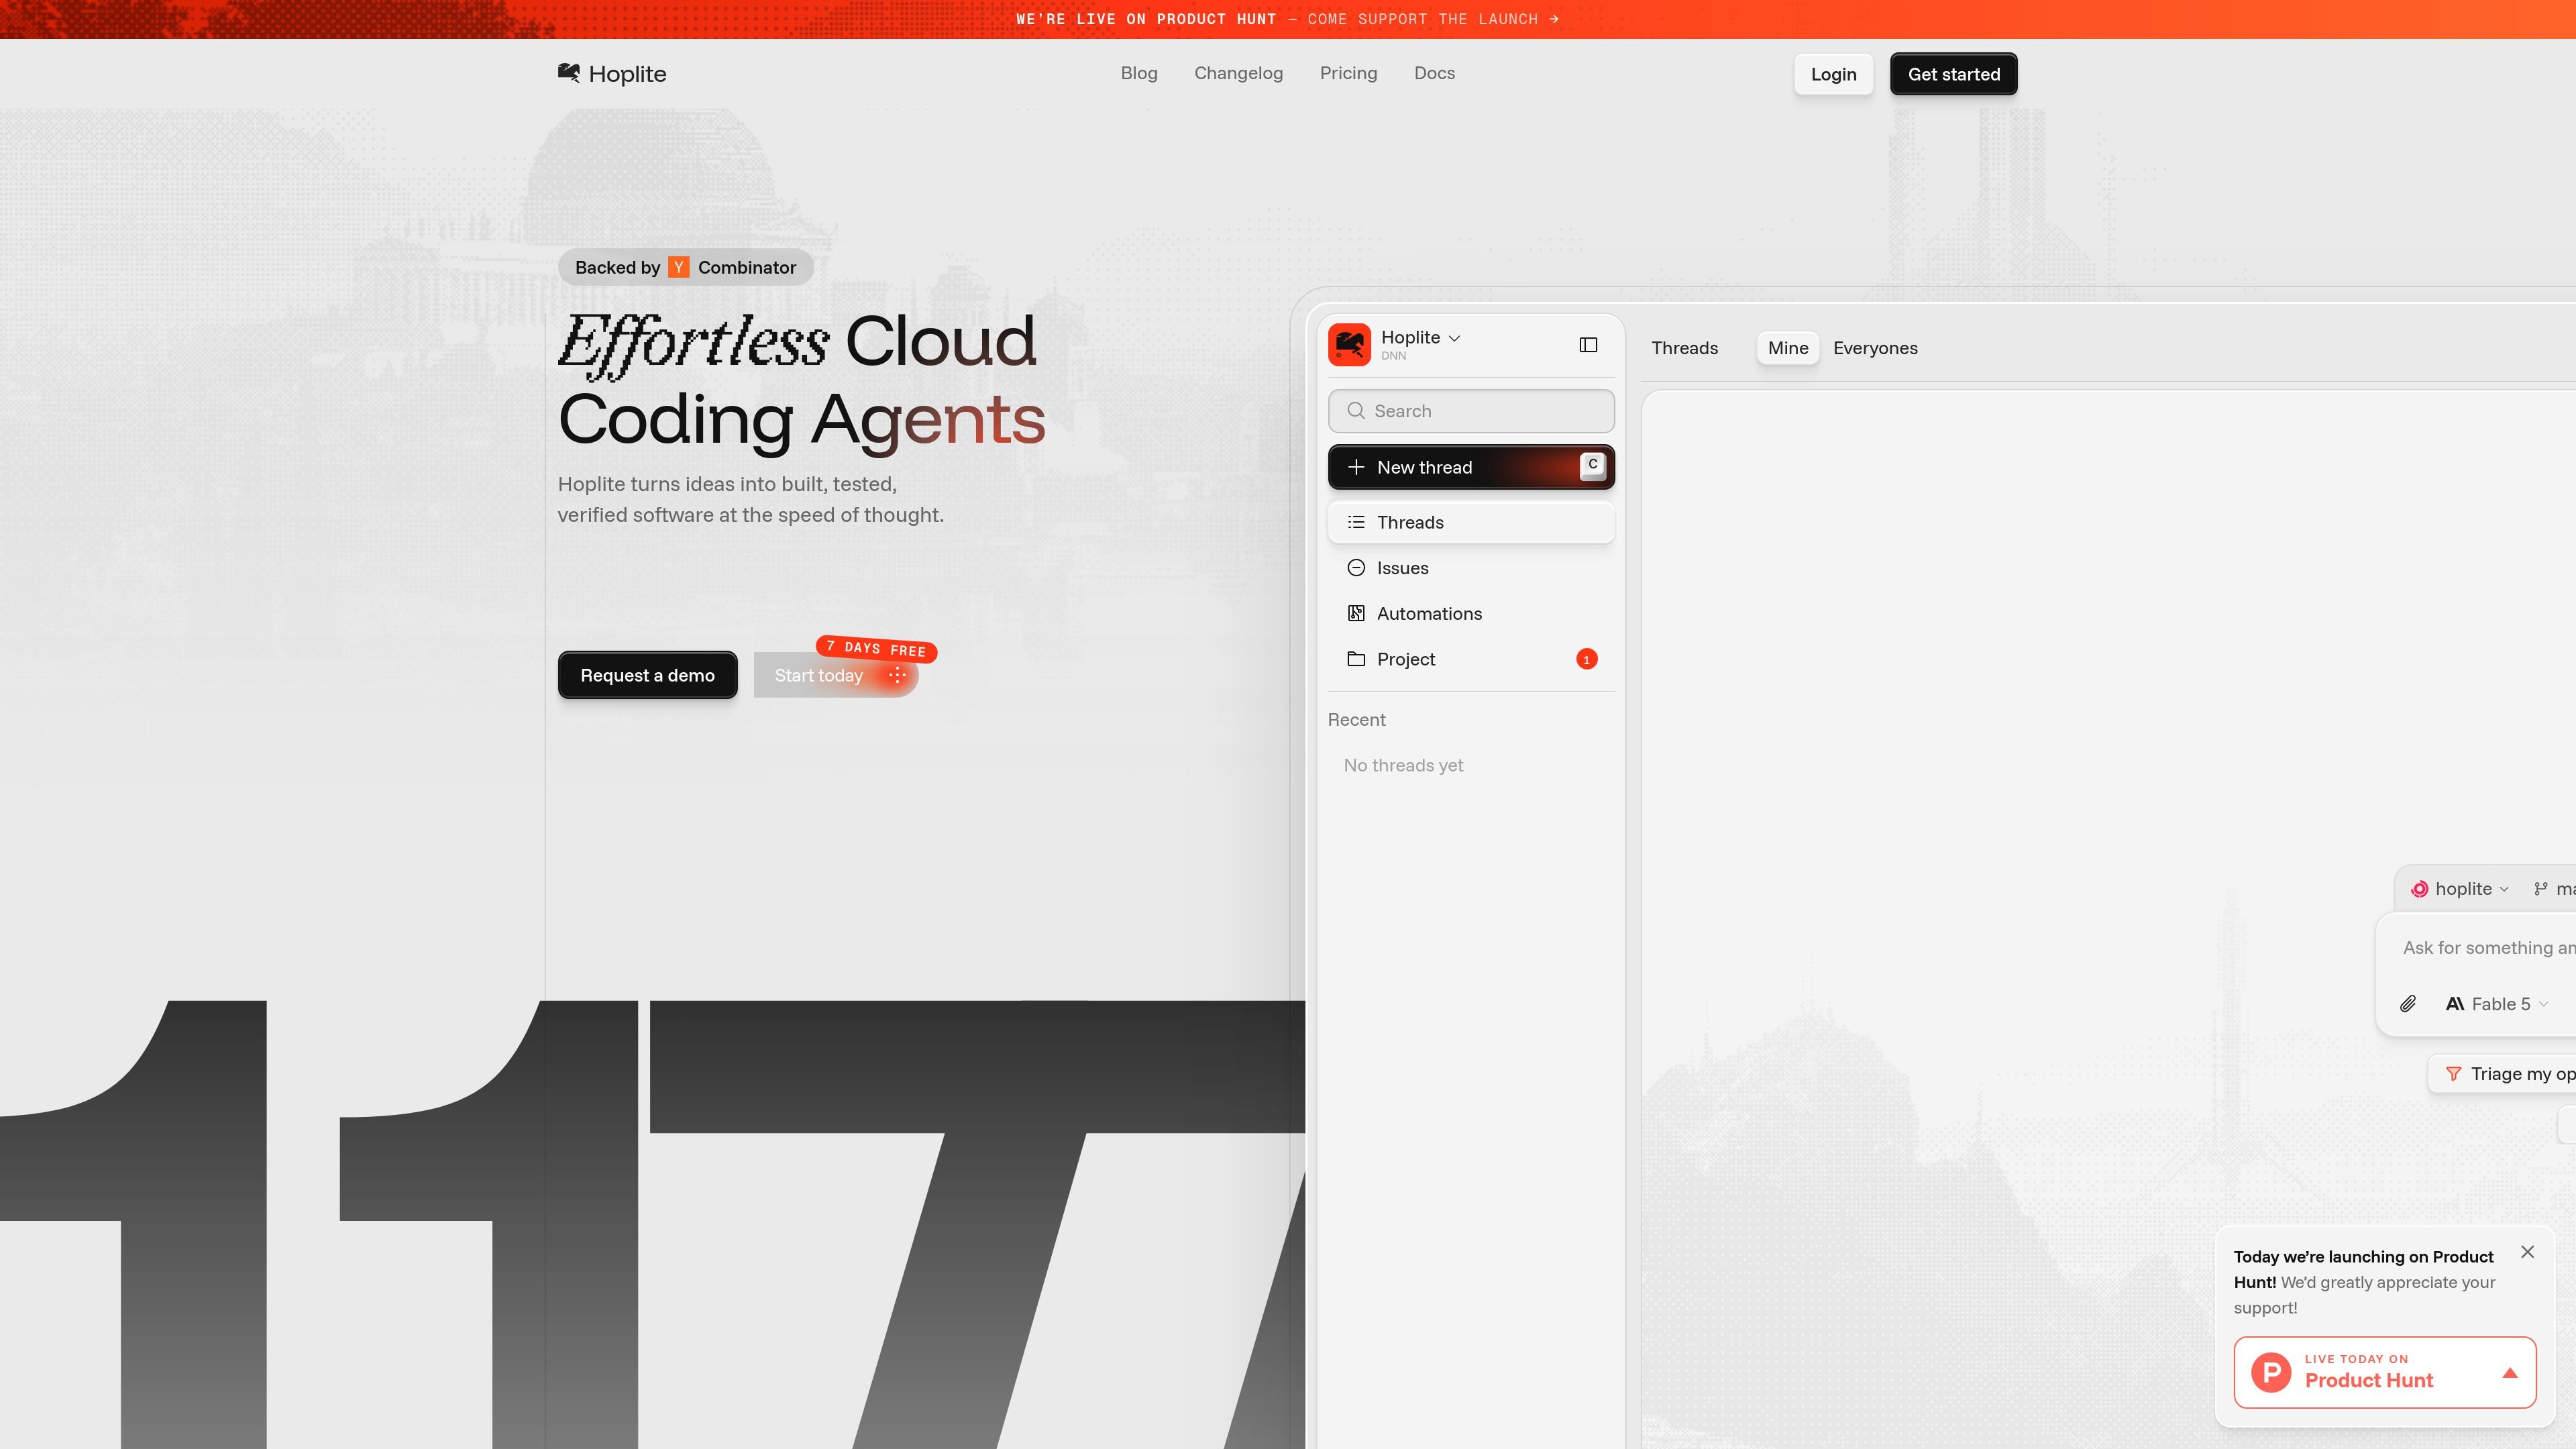The image size is (2576, 1449).
Task: Click the Y Combinator logo badge
Action: 679,267
